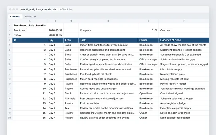This screenshot has height=135, width=216.
Task: Select task Confirm every completed job is invoiced
Action: pos(108,59)
